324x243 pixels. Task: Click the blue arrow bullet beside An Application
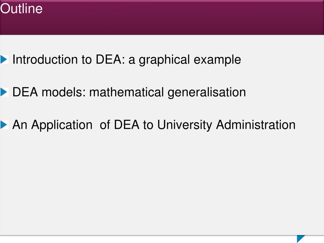click(4, 125)
